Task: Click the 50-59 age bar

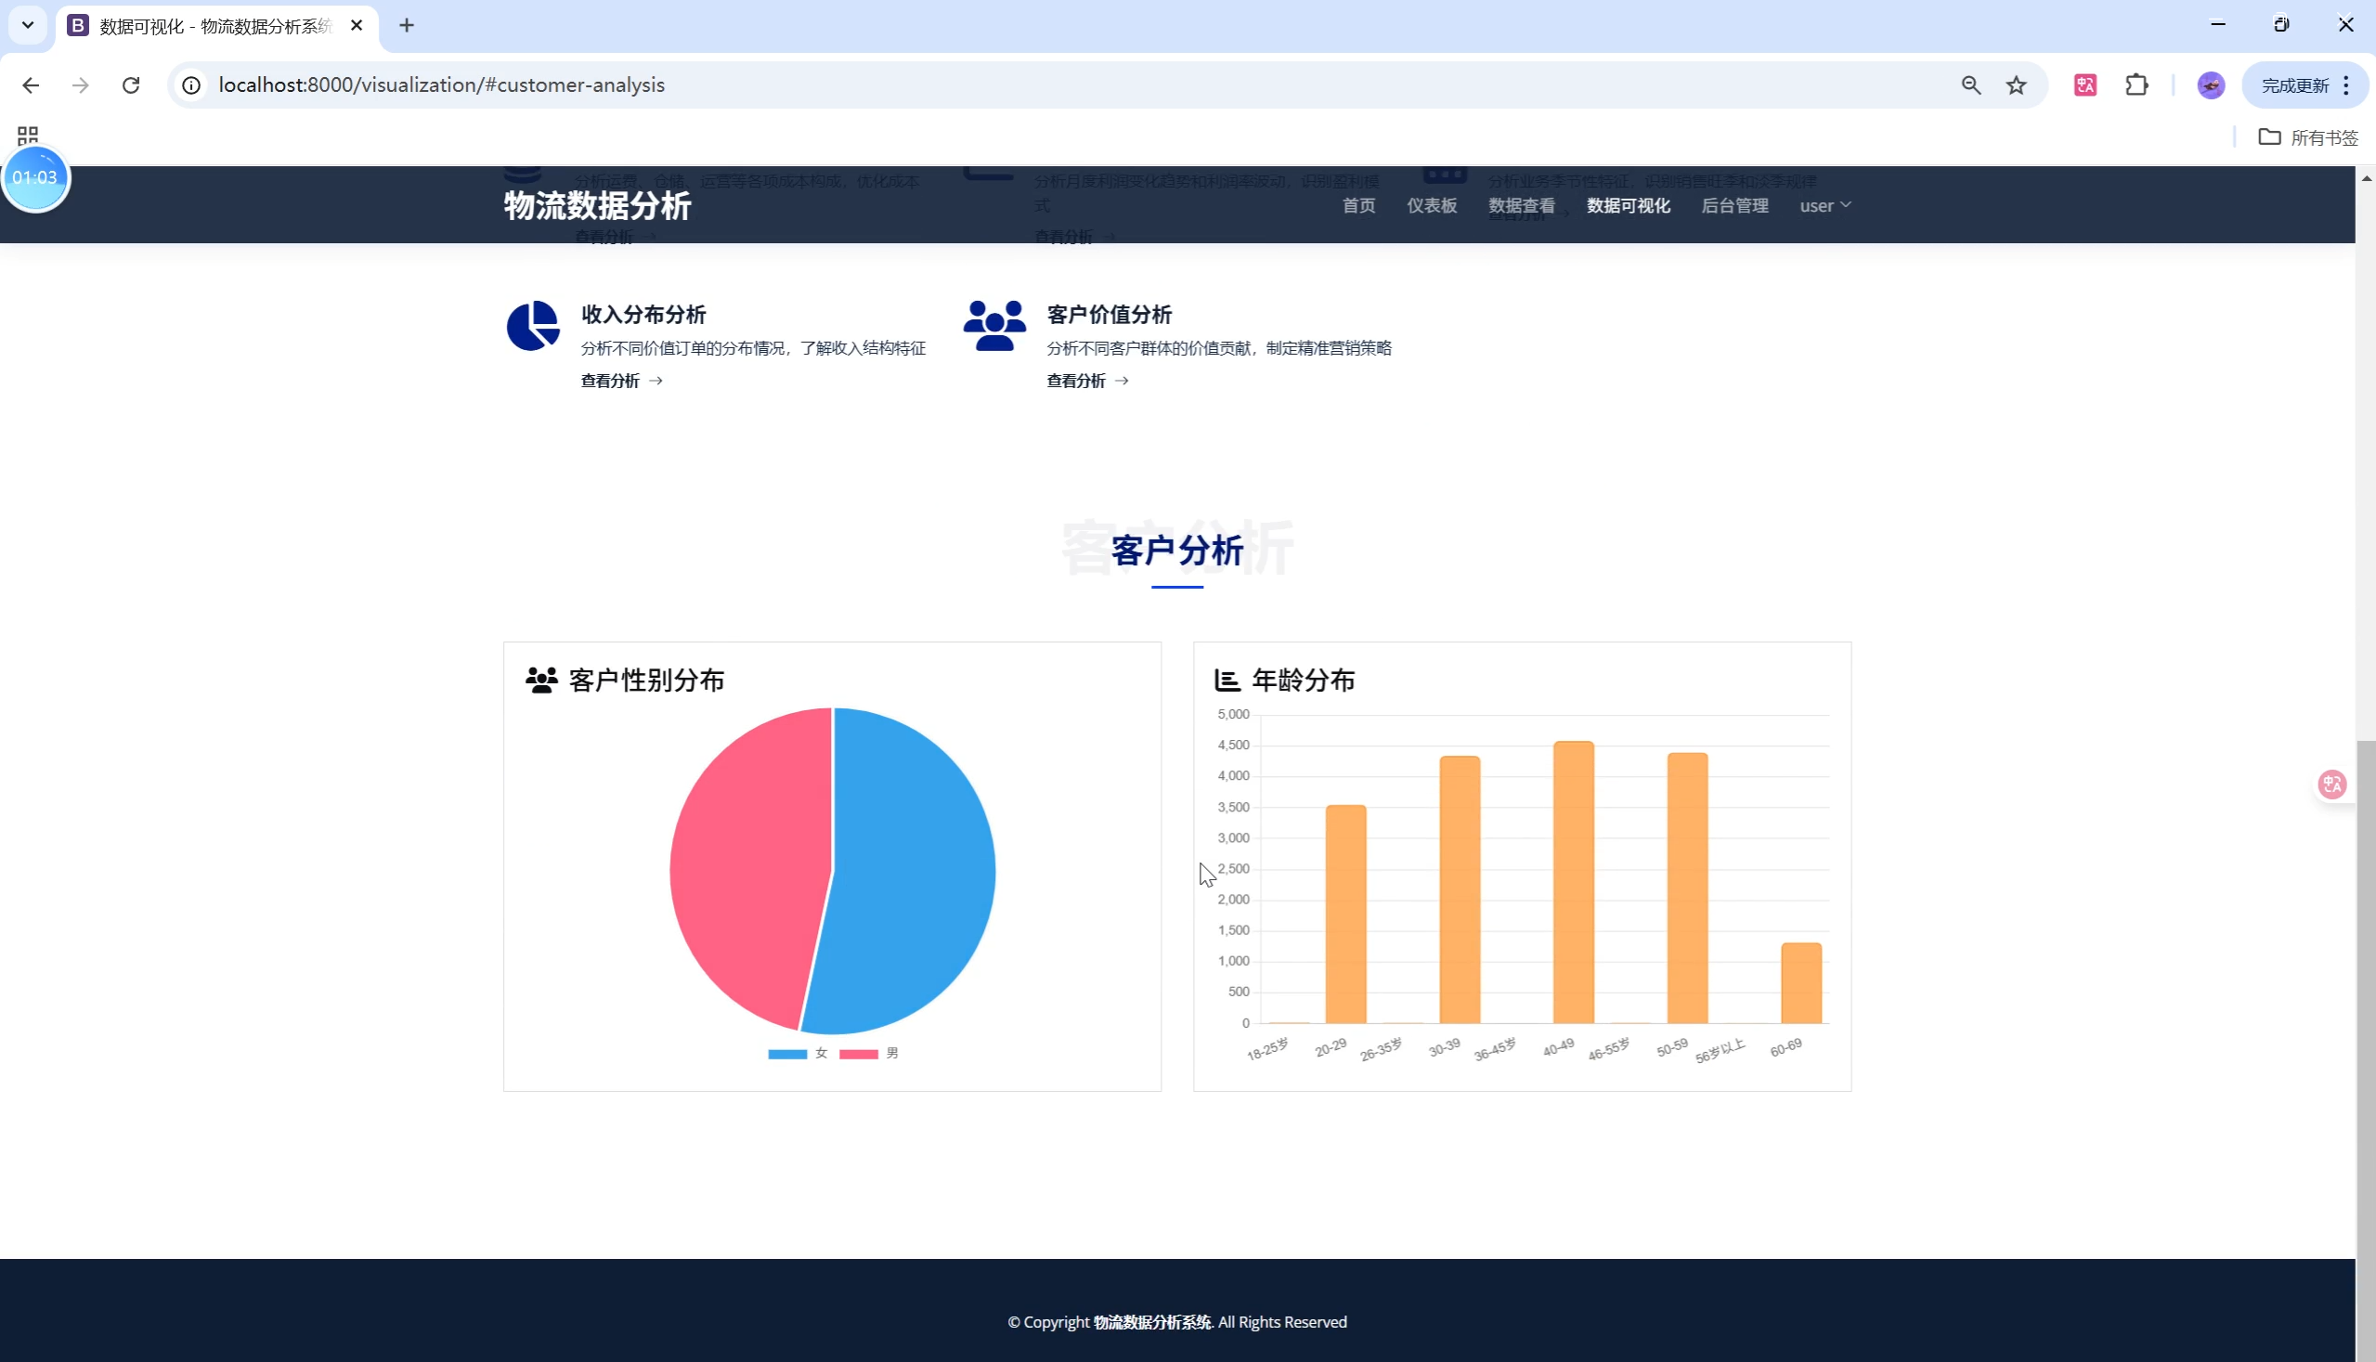Action: click(x=1687, y=888)
